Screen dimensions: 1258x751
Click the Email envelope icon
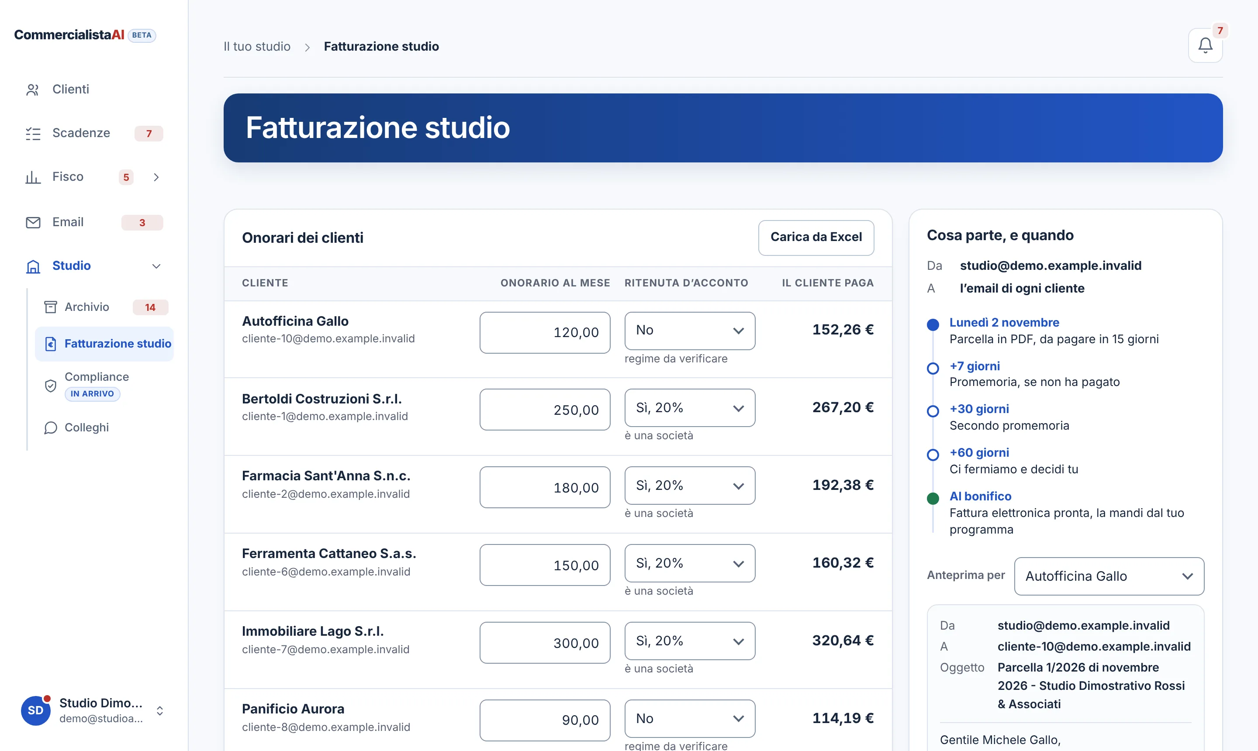[33, 222]
